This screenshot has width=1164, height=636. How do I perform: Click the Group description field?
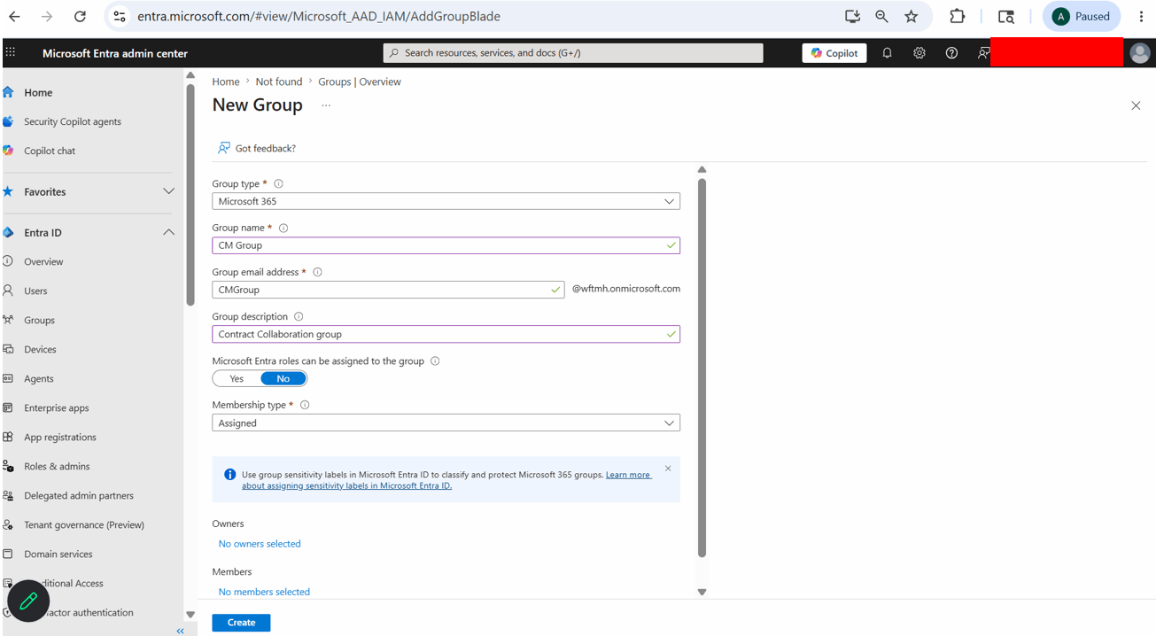[446, 334]
